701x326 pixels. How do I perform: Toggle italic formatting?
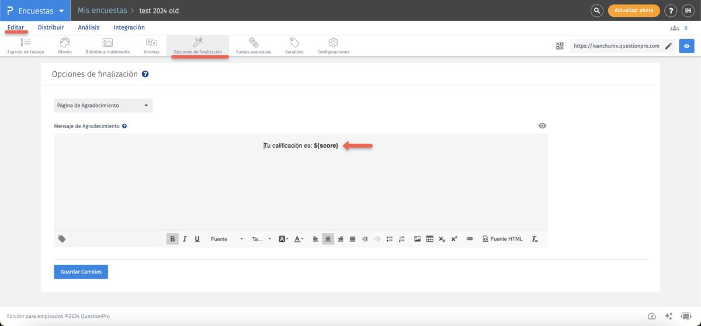coord(185,239)
